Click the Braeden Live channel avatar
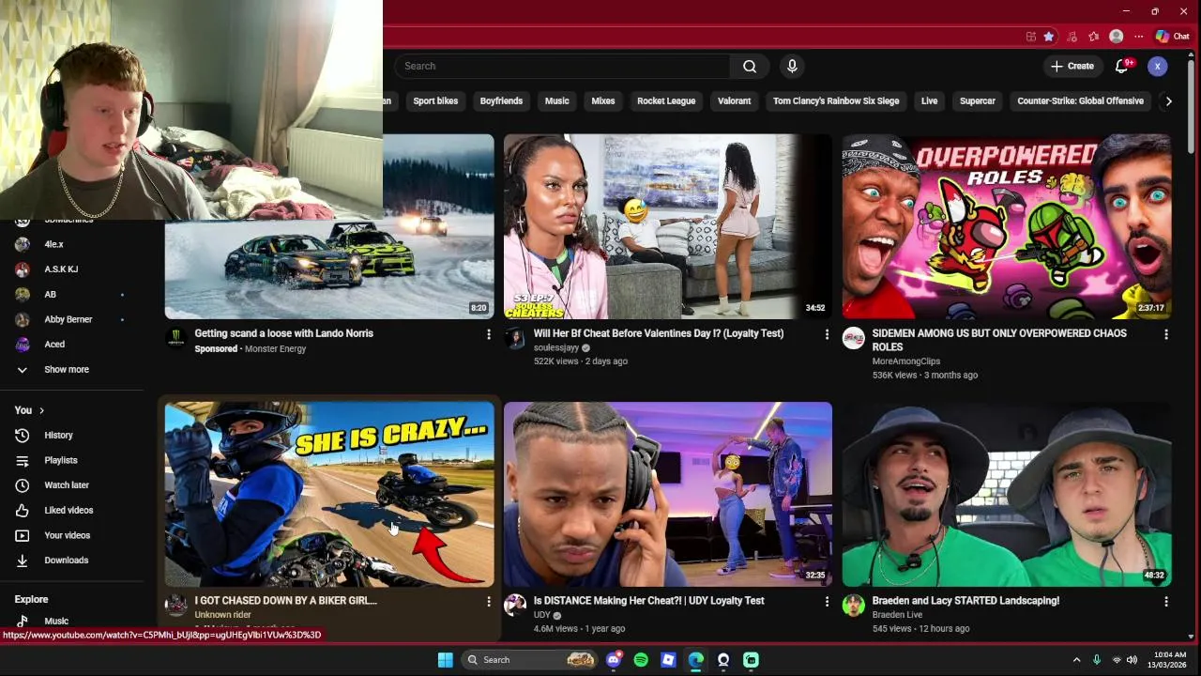Viewport: 1201px width, 676px height. (x=853, y=606)
